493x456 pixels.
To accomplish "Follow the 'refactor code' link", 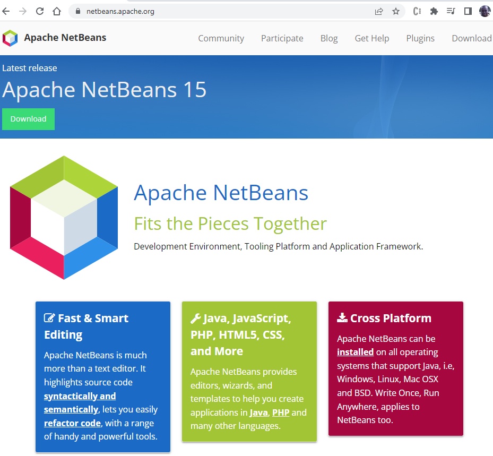I will click(x=72, y=423).
